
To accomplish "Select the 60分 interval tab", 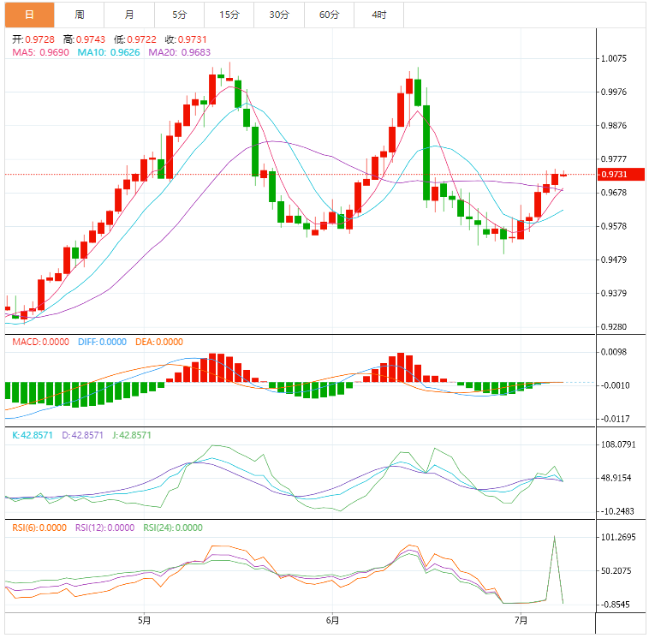I will (329, 15).
